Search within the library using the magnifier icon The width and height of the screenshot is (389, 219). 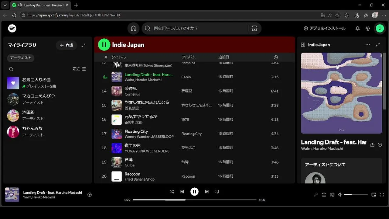11,69
